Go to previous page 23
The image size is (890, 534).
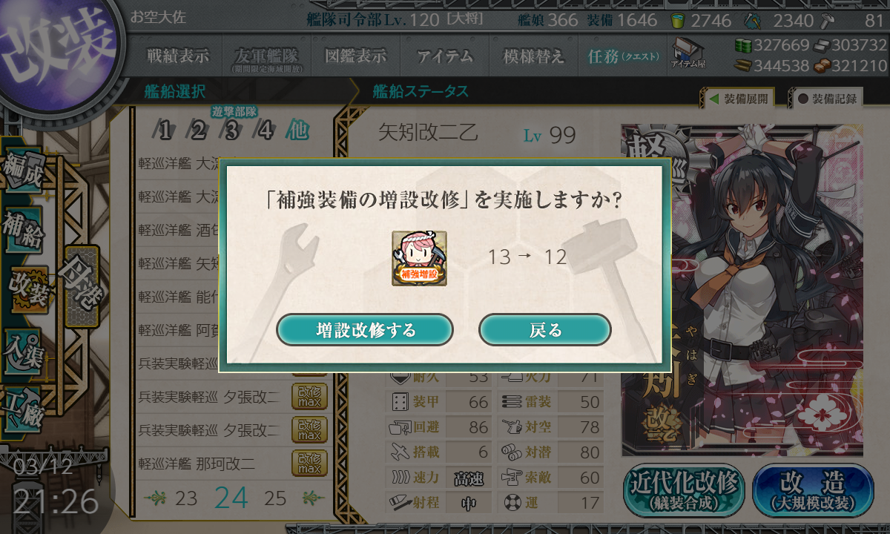point(186,498)
